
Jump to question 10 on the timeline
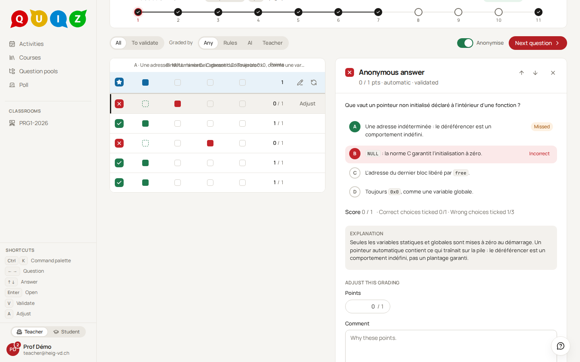[x=499, y=12]
